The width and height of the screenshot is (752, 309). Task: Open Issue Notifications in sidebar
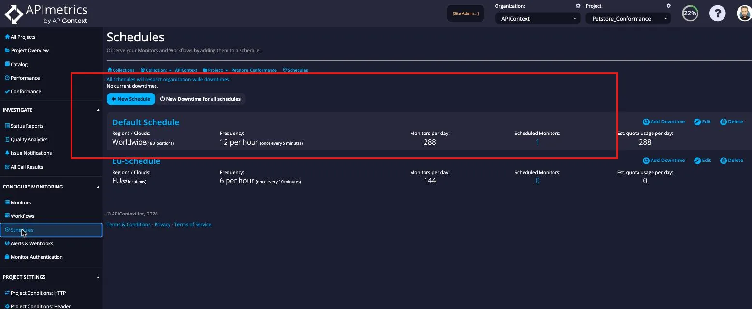pos(28,153)
